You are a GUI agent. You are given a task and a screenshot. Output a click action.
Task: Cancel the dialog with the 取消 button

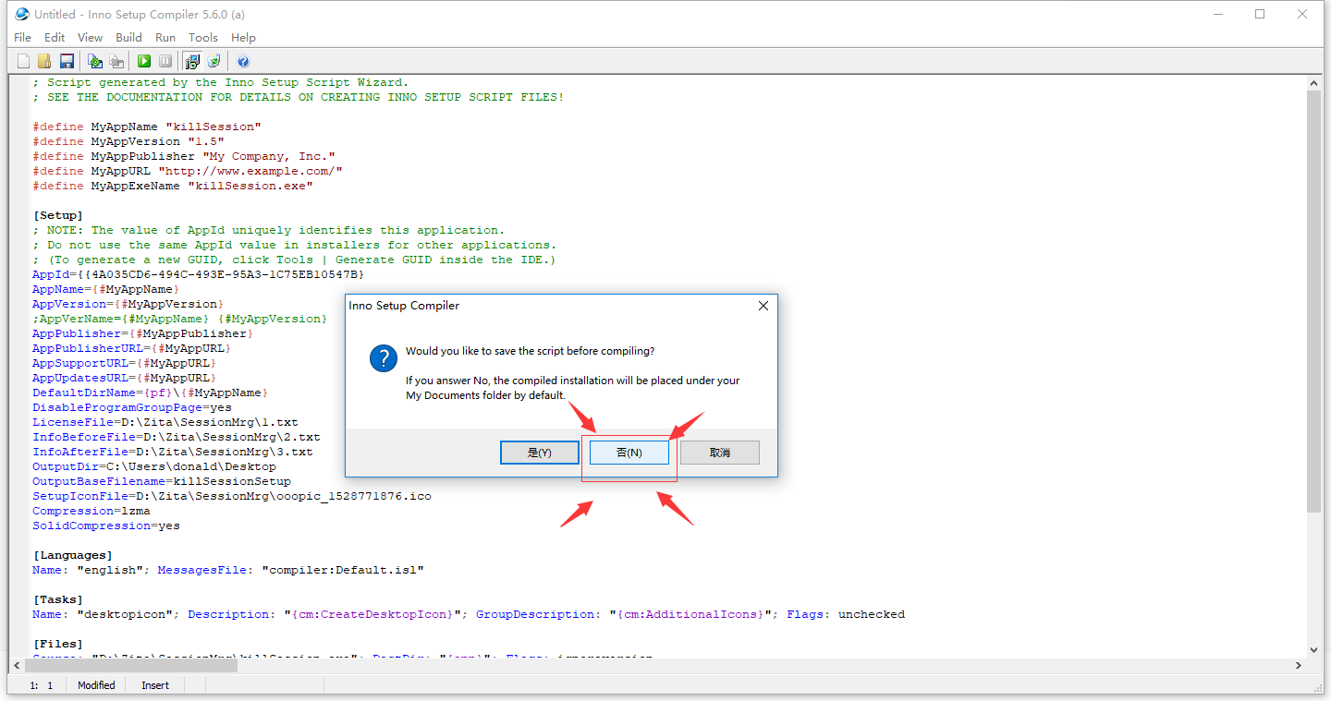coord(720,453)
